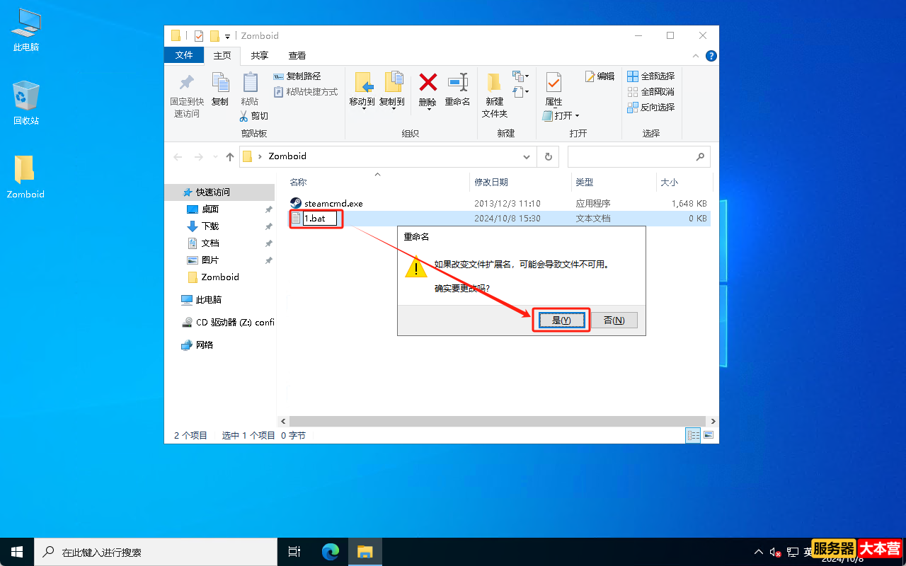Click No (否) in rename dialog

coord(614,320)
